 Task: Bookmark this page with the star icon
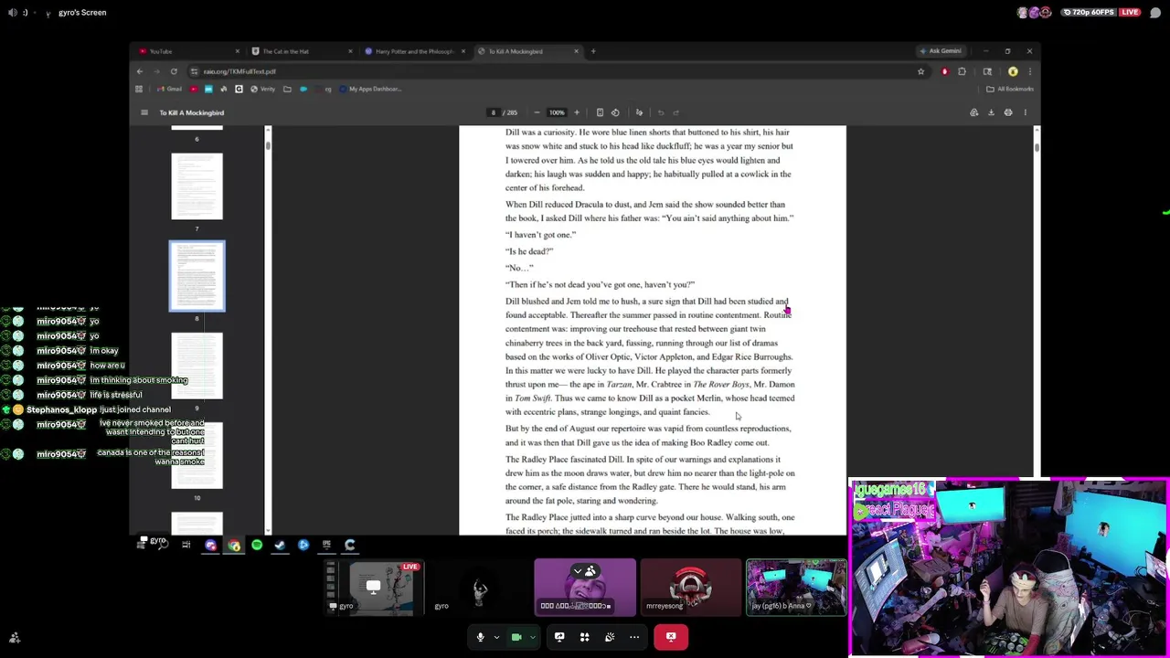click(x=921, y=71)
